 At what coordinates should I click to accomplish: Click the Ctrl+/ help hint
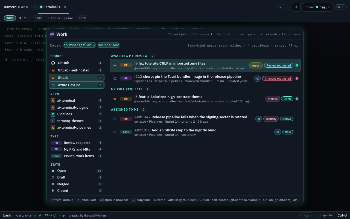(x=55, y=215)
